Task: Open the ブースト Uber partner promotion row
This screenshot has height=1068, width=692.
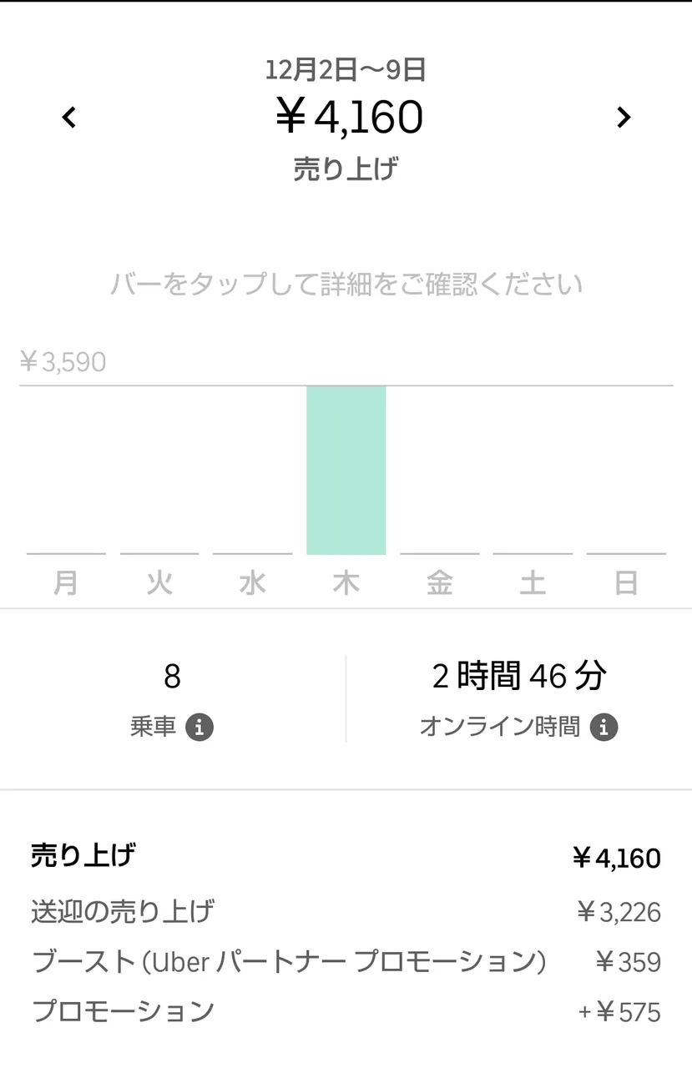Action: 346,962
